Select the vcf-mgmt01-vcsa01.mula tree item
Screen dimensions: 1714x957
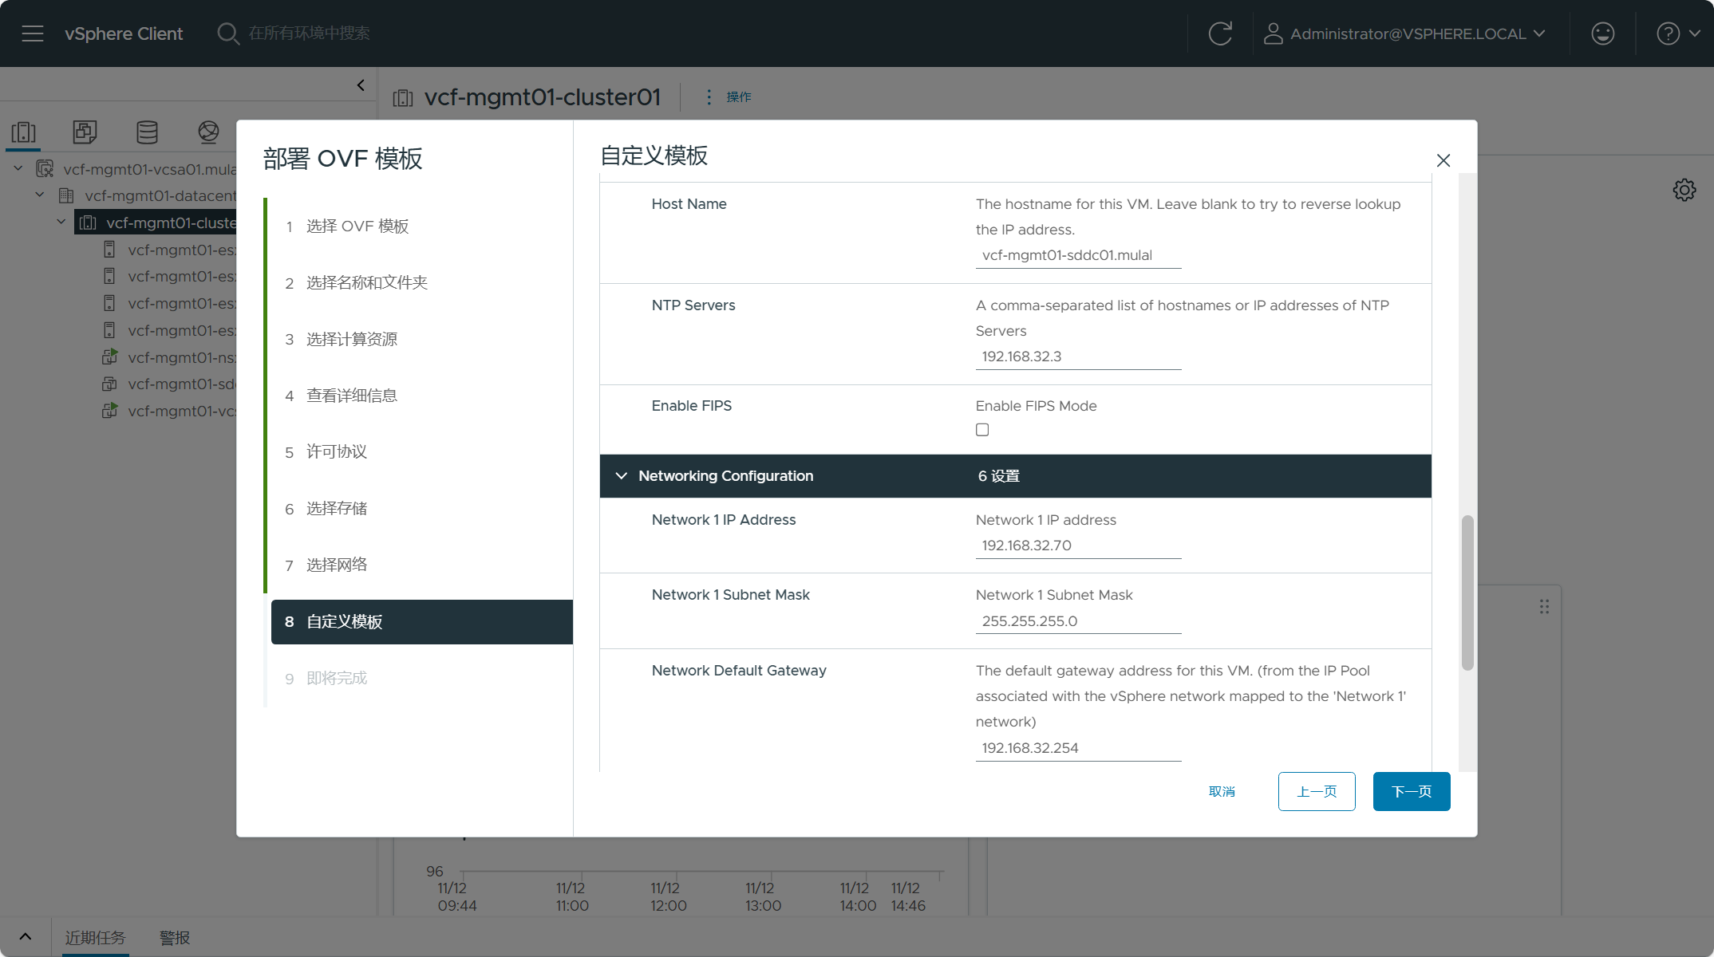pyautogui.click(x=150, y=169)
